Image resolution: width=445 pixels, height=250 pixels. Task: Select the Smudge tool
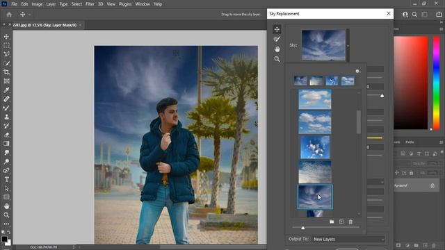pos(6,153)
